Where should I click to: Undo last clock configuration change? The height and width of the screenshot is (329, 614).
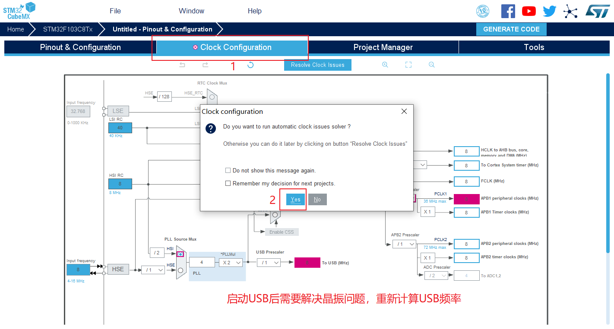pyautogui.click(x=182, y=65)
